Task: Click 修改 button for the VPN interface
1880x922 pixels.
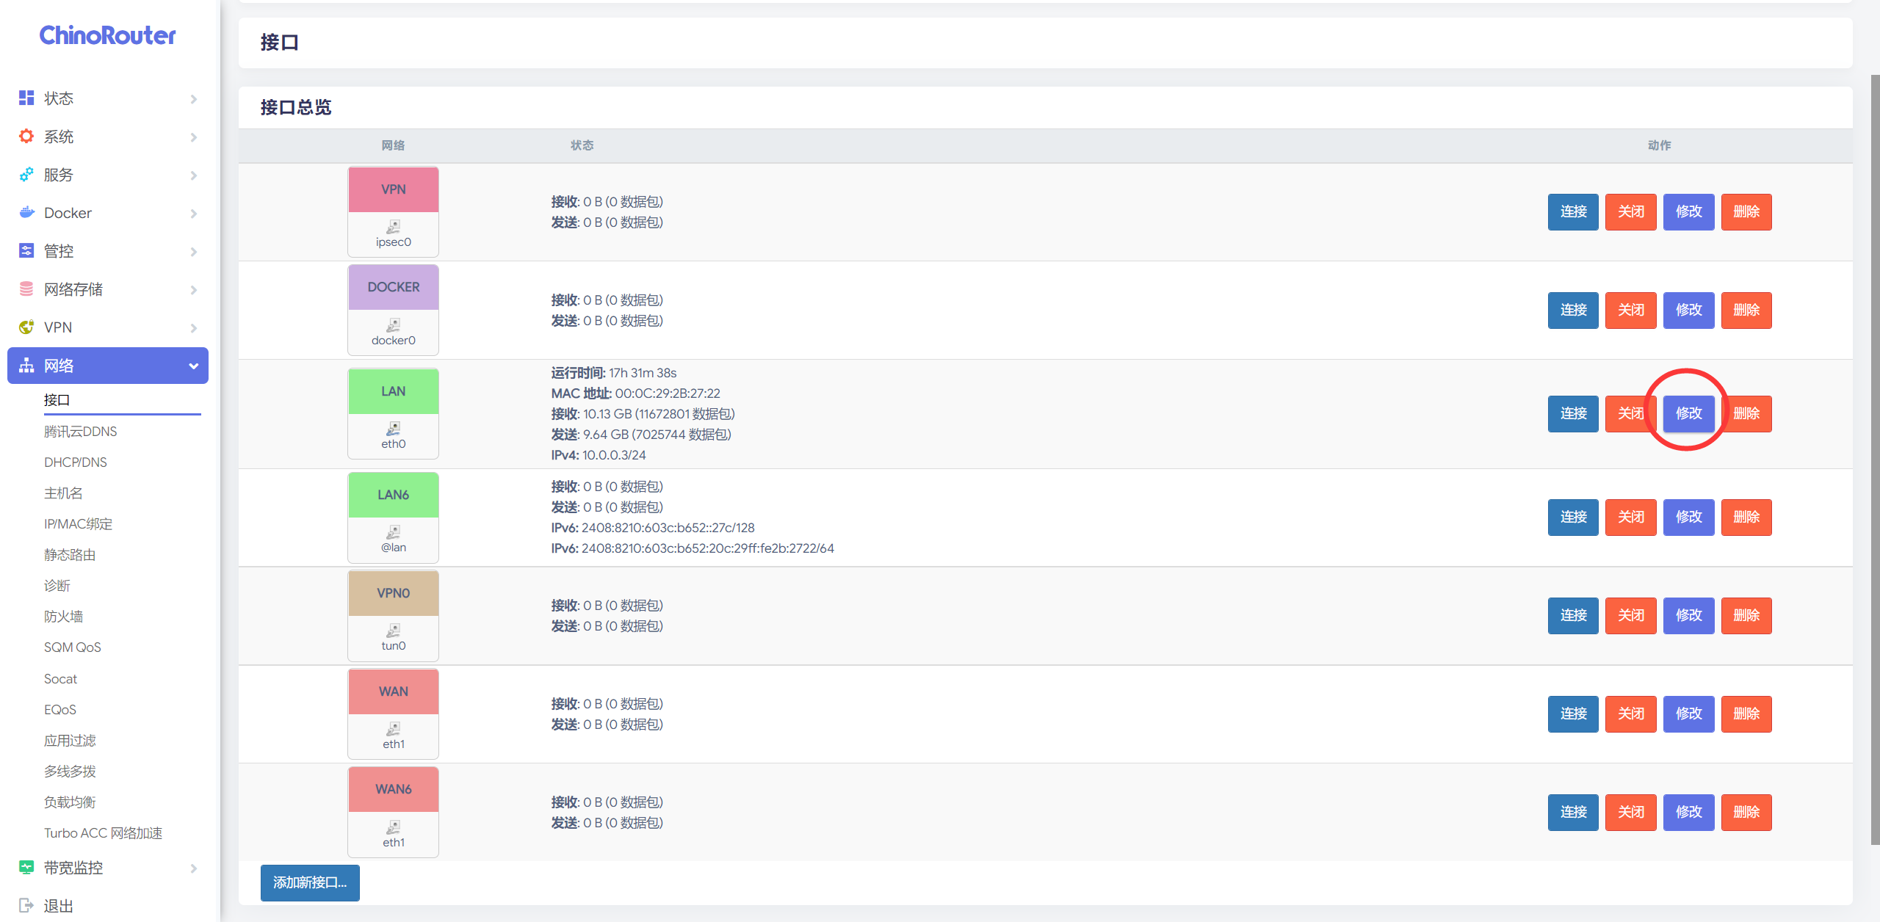Action: coord(1688,211)
